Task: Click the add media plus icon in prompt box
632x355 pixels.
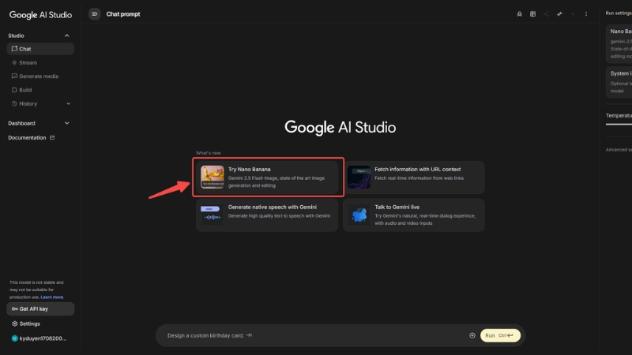Action: [472, 335]
